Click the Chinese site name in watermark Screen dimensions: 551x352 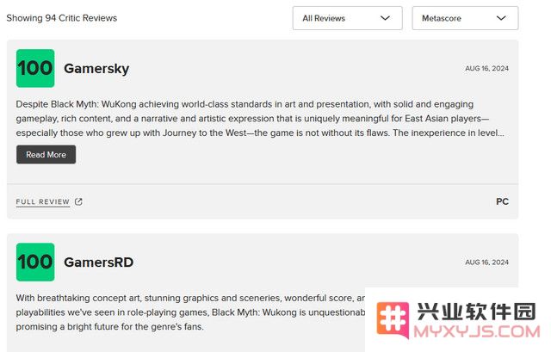point(476,312)
